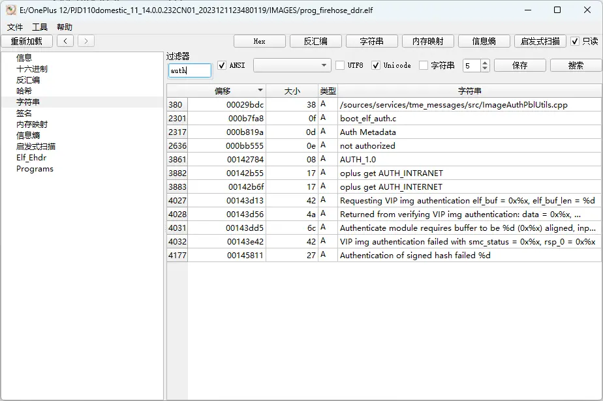Screen dimensions: 603x401
Task: Decrease minimum string length with down arrow
Action: (x=485, y=68)
